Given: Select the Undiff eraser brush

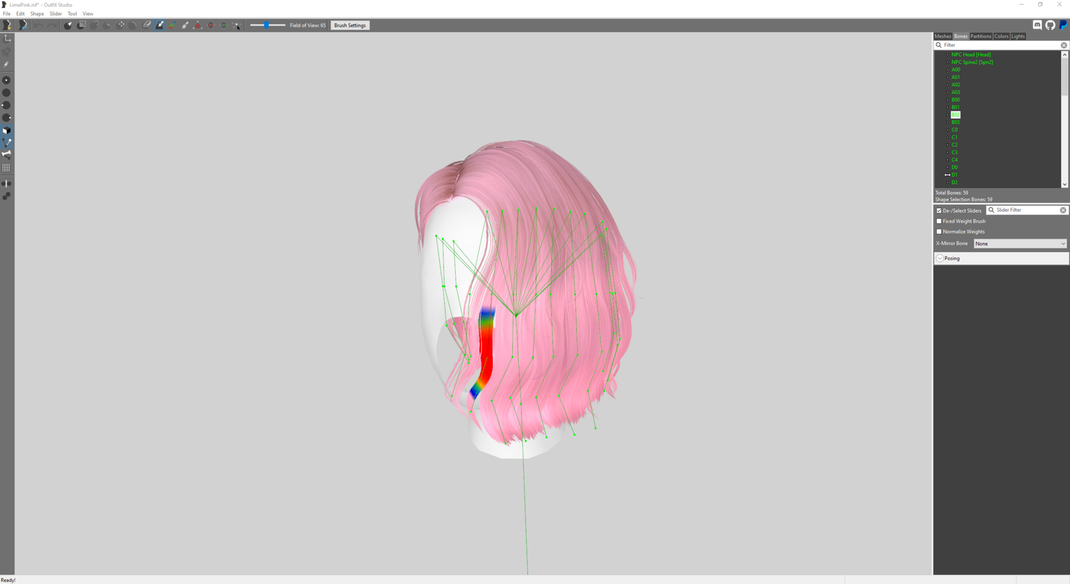Looking at the screenshot, I should (x=147, y=25).
